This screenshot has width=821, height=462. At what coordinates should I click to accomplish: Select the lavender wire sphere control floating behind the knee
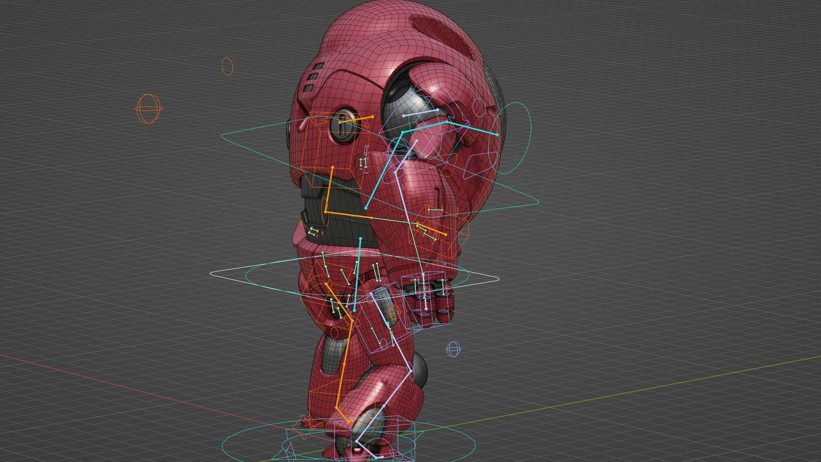pos(453,349)
